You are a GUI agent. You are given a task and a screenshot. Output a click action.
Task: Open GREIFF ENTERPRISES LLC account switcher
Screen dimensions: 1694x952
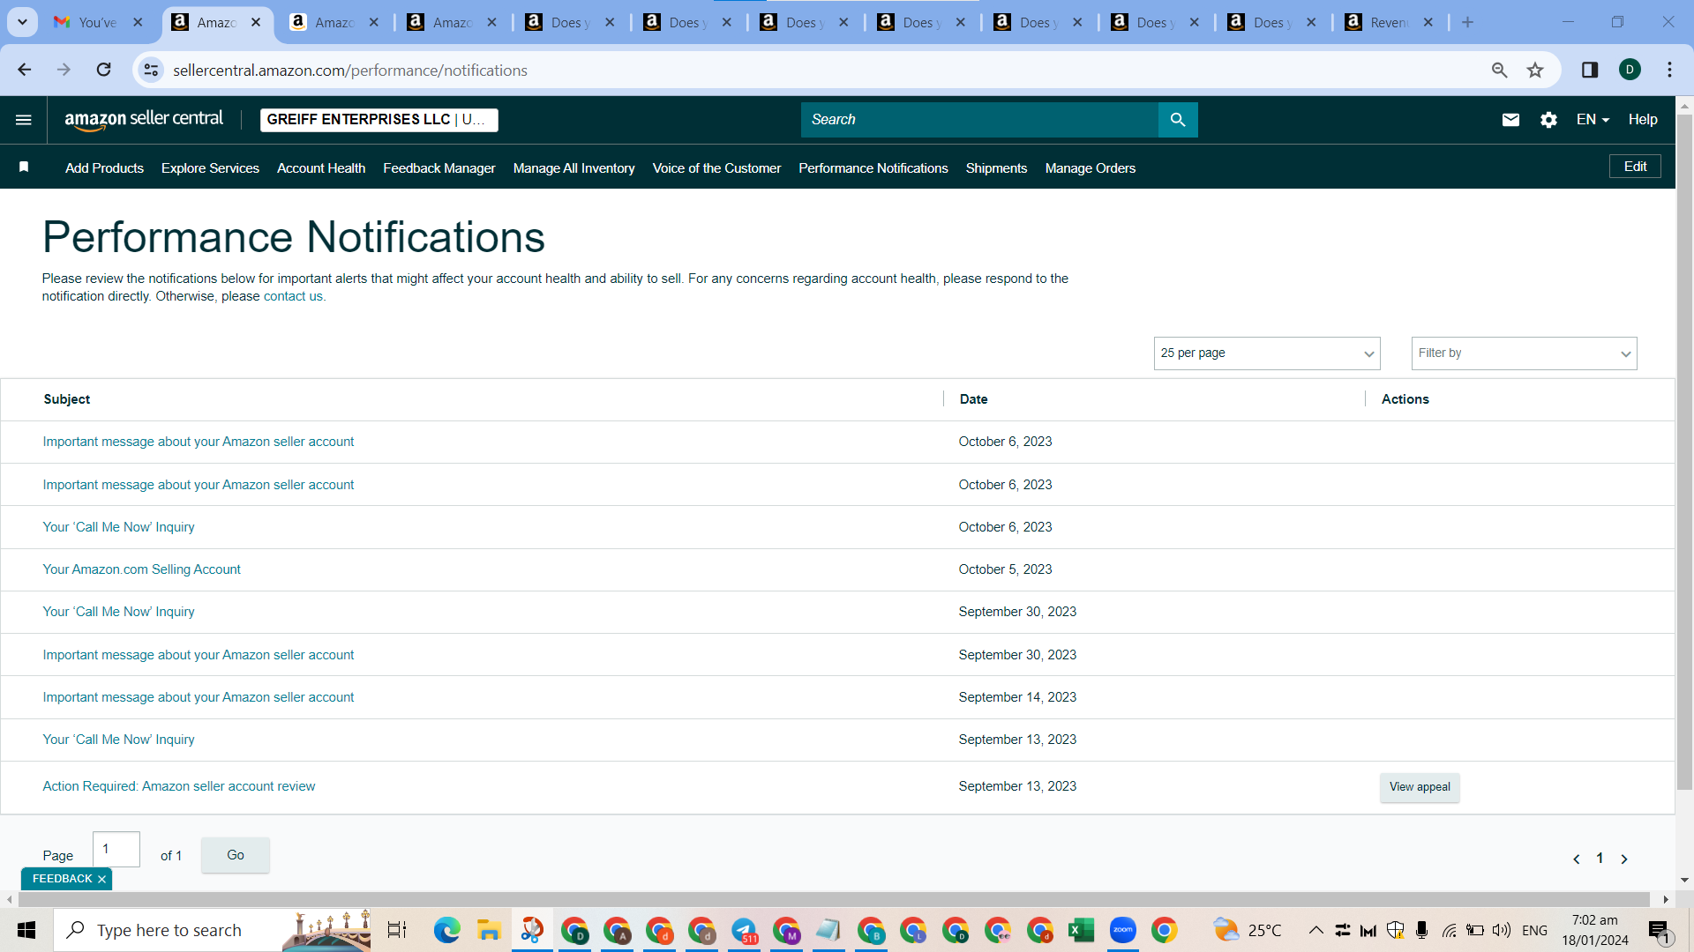pos(379,120)
